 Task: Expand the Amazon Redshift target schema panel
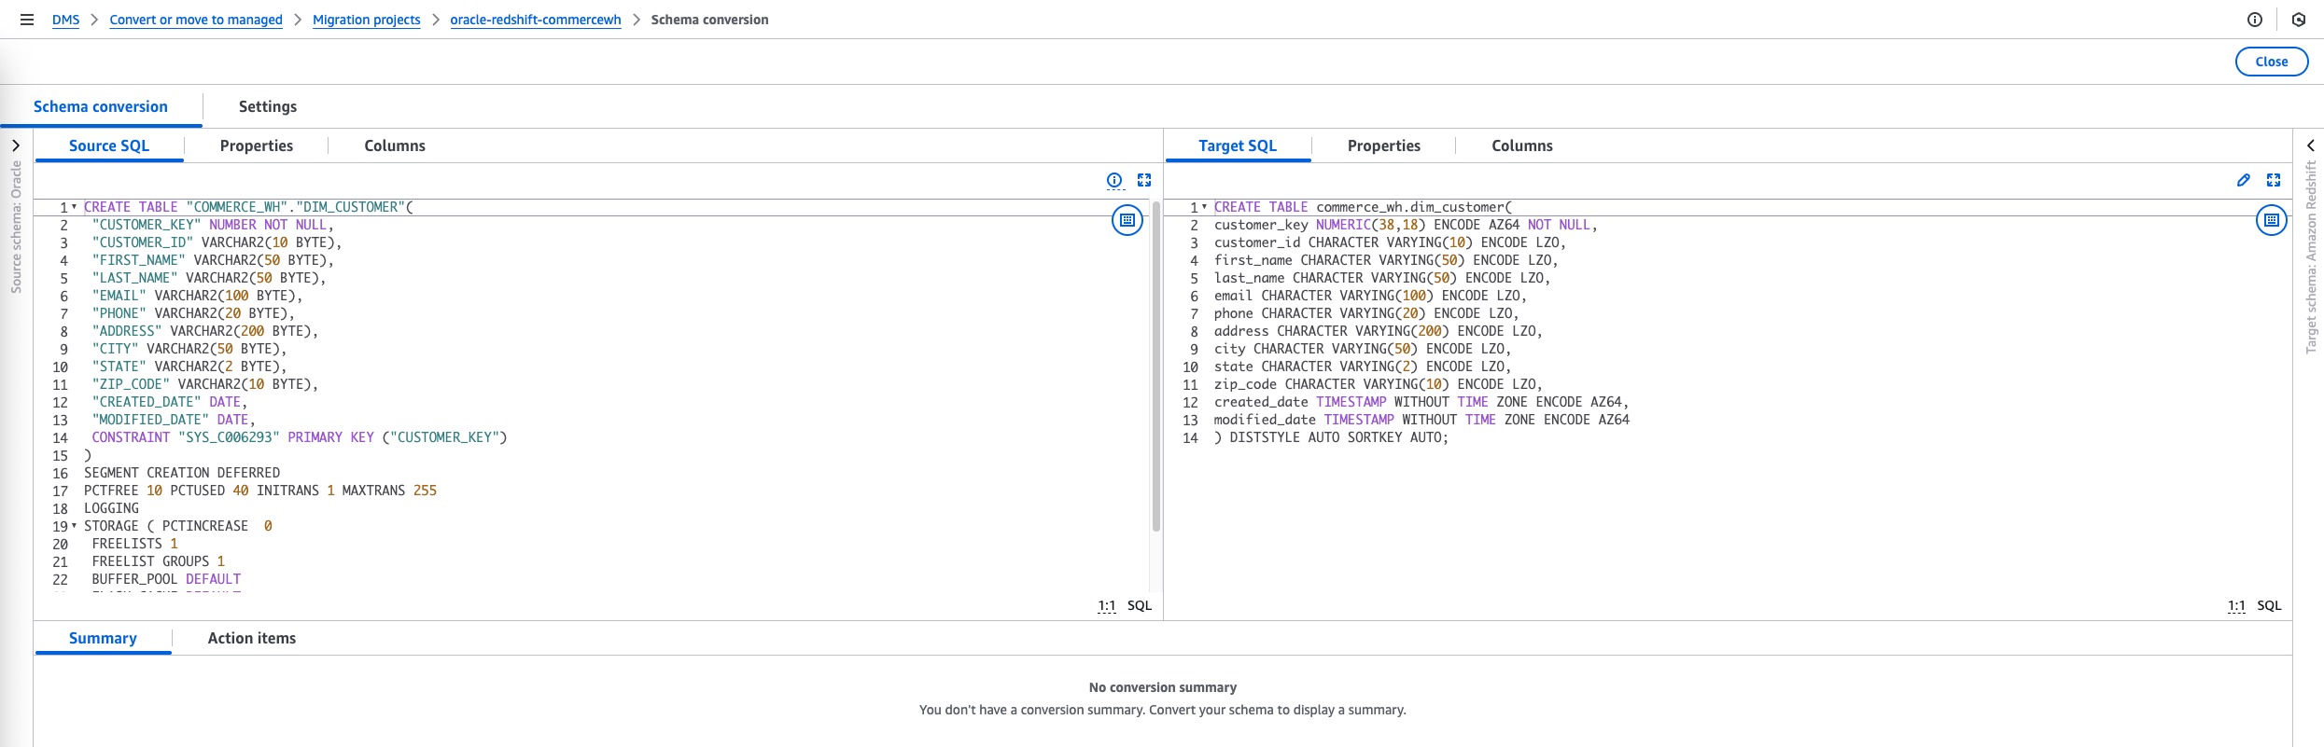click(2311, 145)
